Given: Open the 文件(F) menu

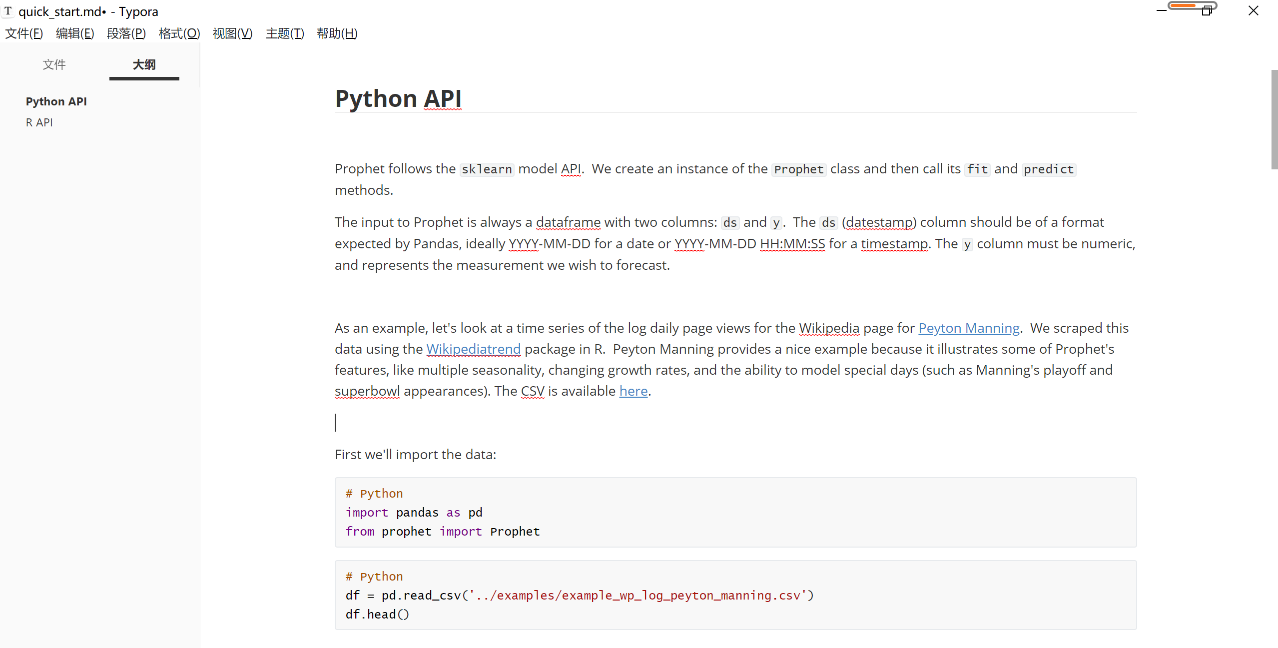Looking at the screenshot, I should [24, 33].
